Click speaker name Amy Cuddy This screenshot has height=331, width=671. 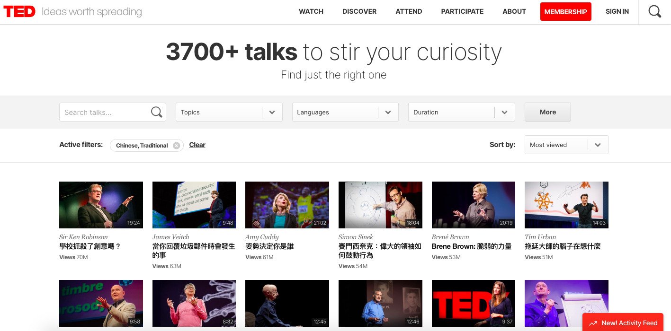[262, 237]
